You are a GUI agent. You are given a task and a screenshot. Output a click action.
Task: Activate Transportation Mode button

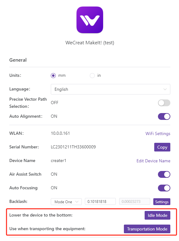click(x=147, y=229)
